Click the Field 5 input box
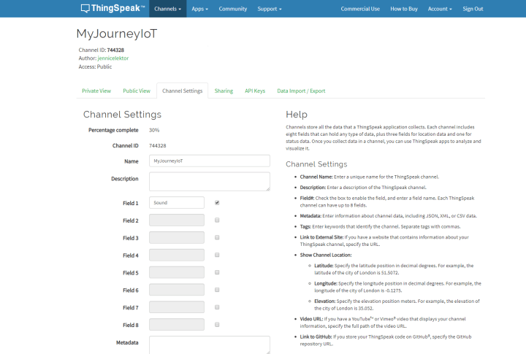The height and width of the screenshot is (354, 526). [x=177, y=272]
